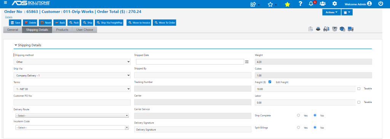The width and height of the screenshot is (390, 139).
Task: Click the forklift picking icon
Action: pyautogui.click(x=326, y=29)
